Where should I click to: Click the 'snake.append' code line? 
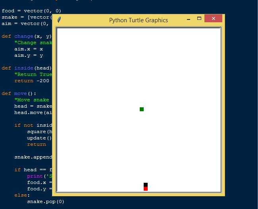pos(33,157)
